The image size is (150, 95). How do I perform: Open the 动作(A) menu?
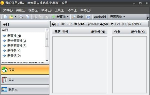(x=72, y=10)
